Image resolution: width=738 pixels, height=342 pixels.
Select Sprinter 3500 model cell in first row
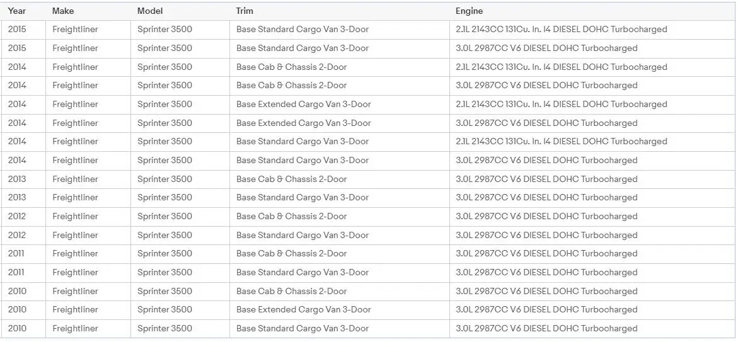(165, 30)
